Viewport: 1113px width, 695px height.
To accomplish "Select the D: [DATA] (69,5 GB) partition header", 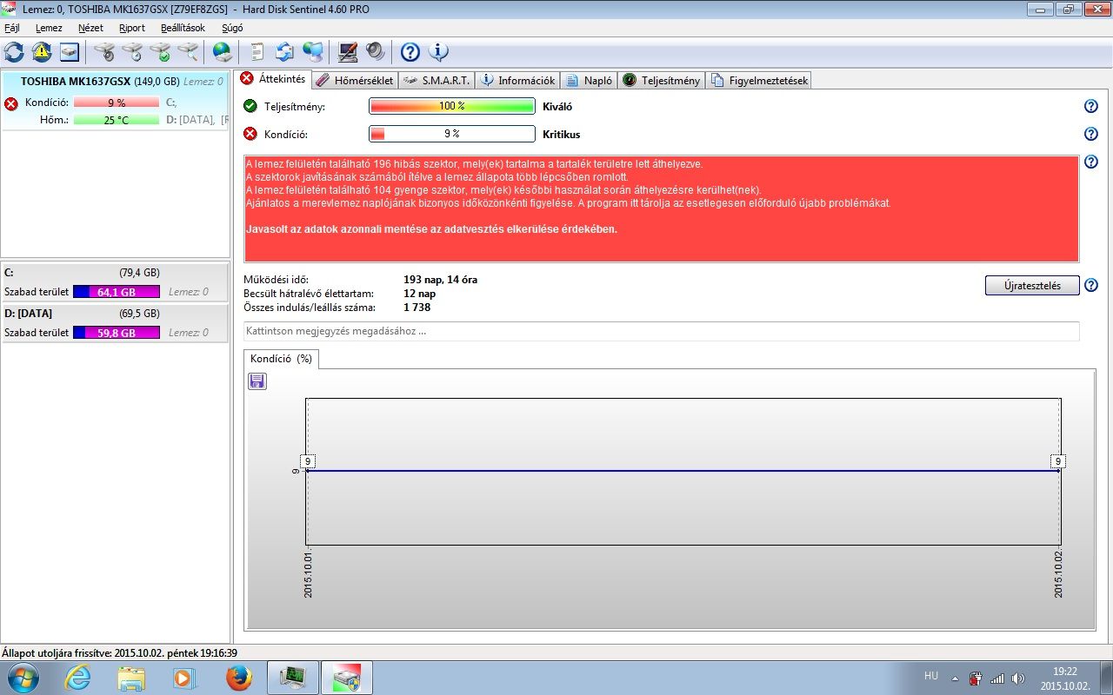I will coord(116,313).
